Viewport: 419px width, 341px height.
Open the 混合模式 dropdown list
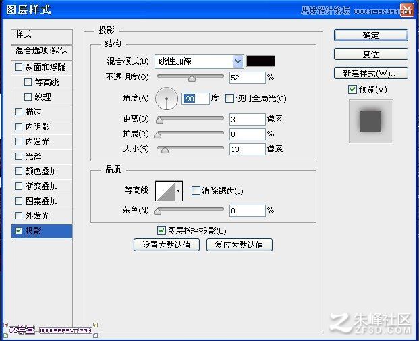(238, 61)
